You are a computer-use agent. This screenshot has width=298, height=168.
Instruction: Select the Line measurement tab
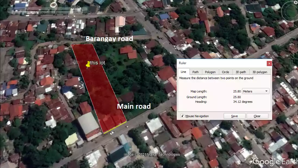(x=184, y=72)
